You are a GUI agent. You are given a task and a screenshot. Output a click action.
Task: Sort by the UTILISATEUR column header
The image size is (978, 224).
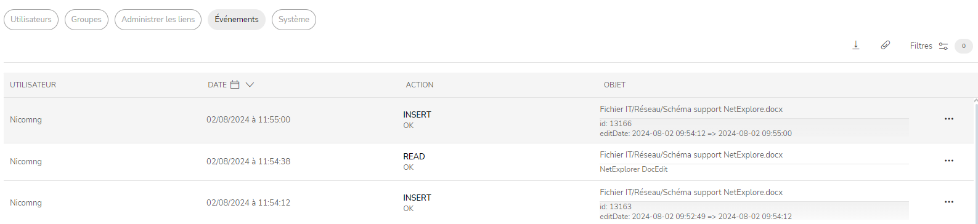[x=33, y=85]
